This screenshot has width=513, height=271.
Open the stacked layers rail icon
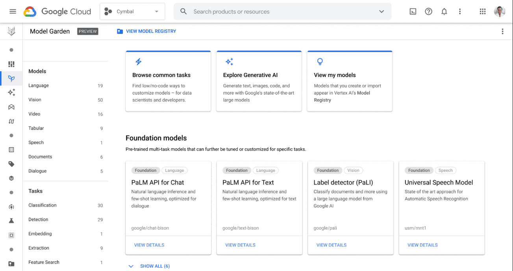pos(11,178)
